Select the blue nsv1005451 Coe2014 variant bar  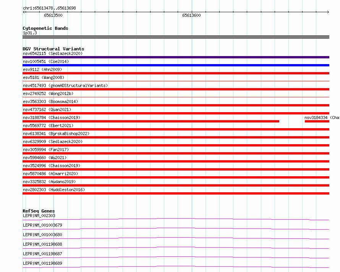tap(176, 65)
